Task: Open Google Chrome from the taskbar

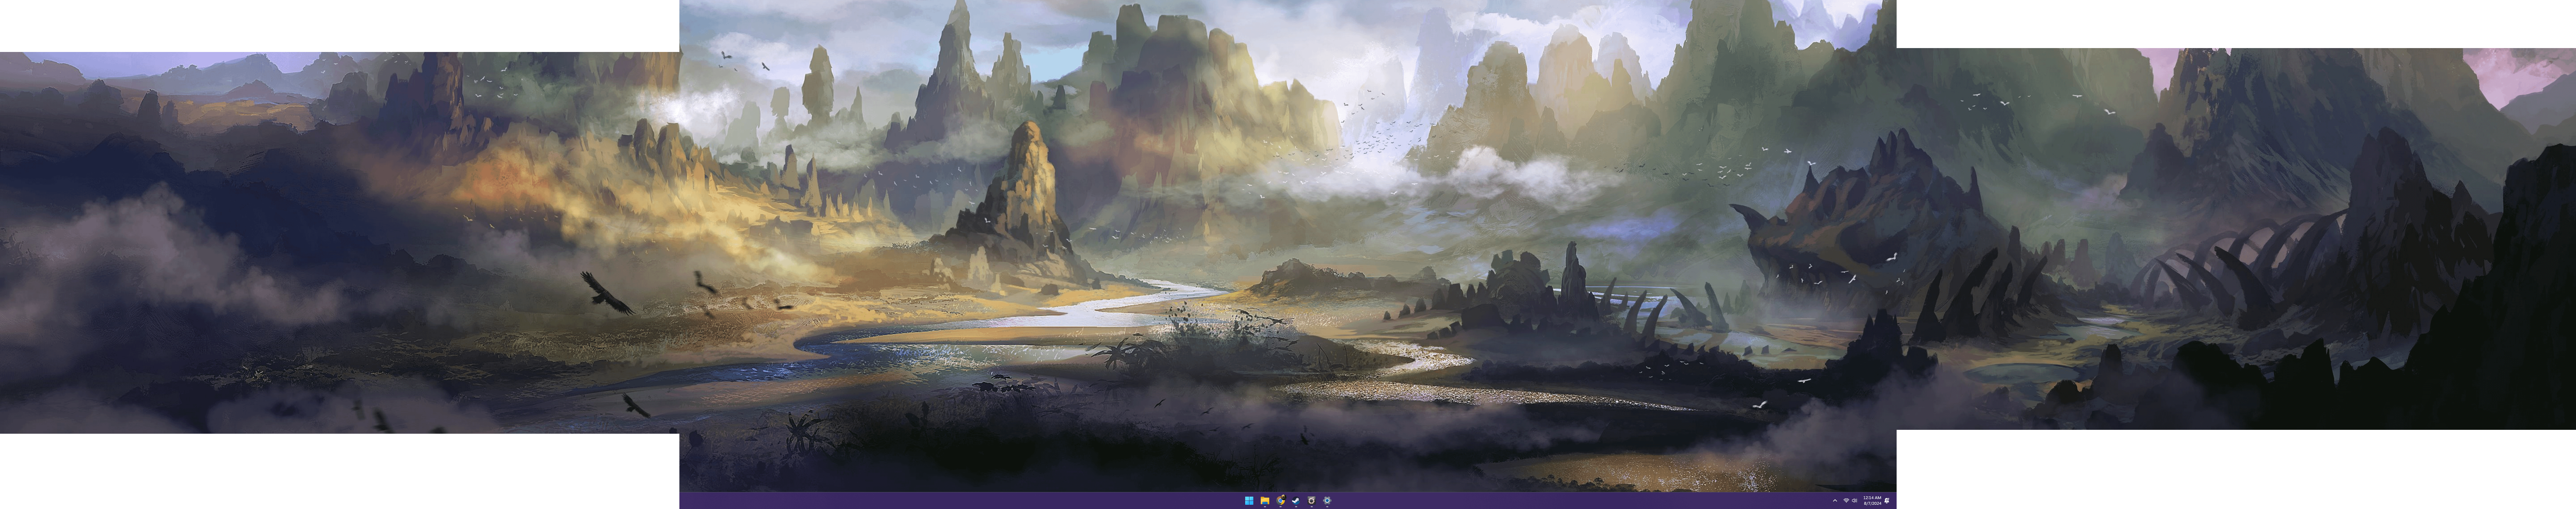Action: tap(1281, 501)
